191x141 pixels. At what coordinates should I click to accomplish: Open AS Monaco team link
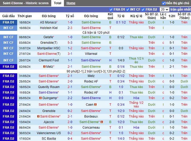tap(49, 22)
